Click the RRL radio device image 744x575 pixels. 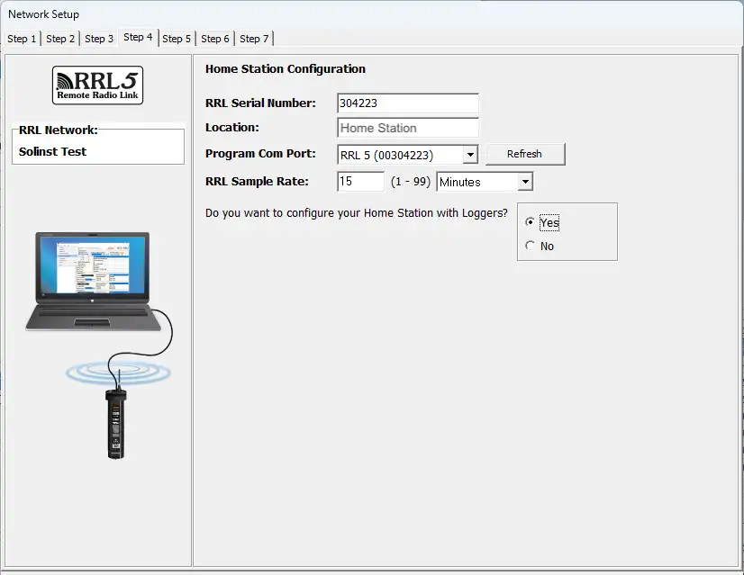115,426
